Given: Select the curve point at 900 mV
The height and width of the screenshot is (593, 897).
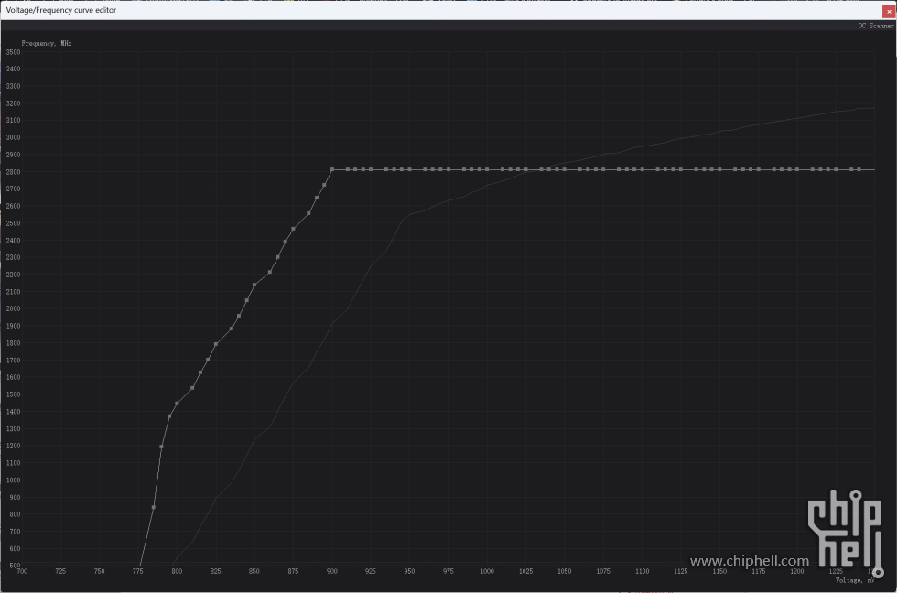Looking at the screenshot, I should 332,170.
